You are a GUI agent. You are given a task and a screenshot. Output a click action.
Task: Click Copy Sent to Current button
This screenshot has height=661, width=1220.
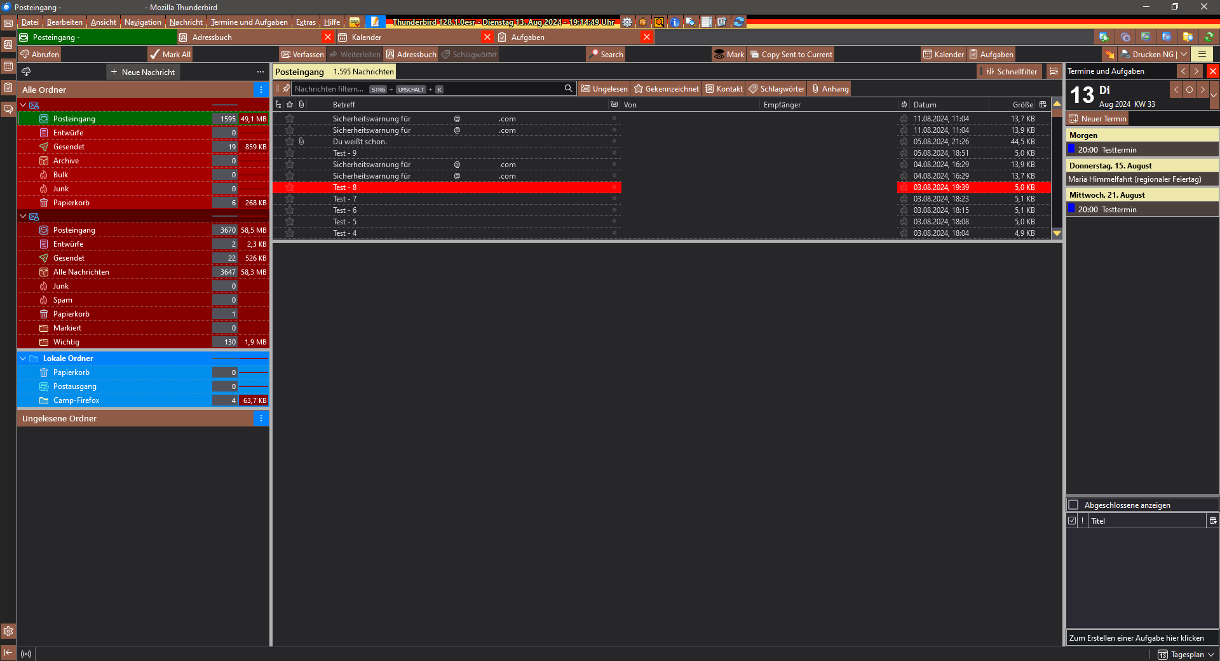(x=791, y=55)
